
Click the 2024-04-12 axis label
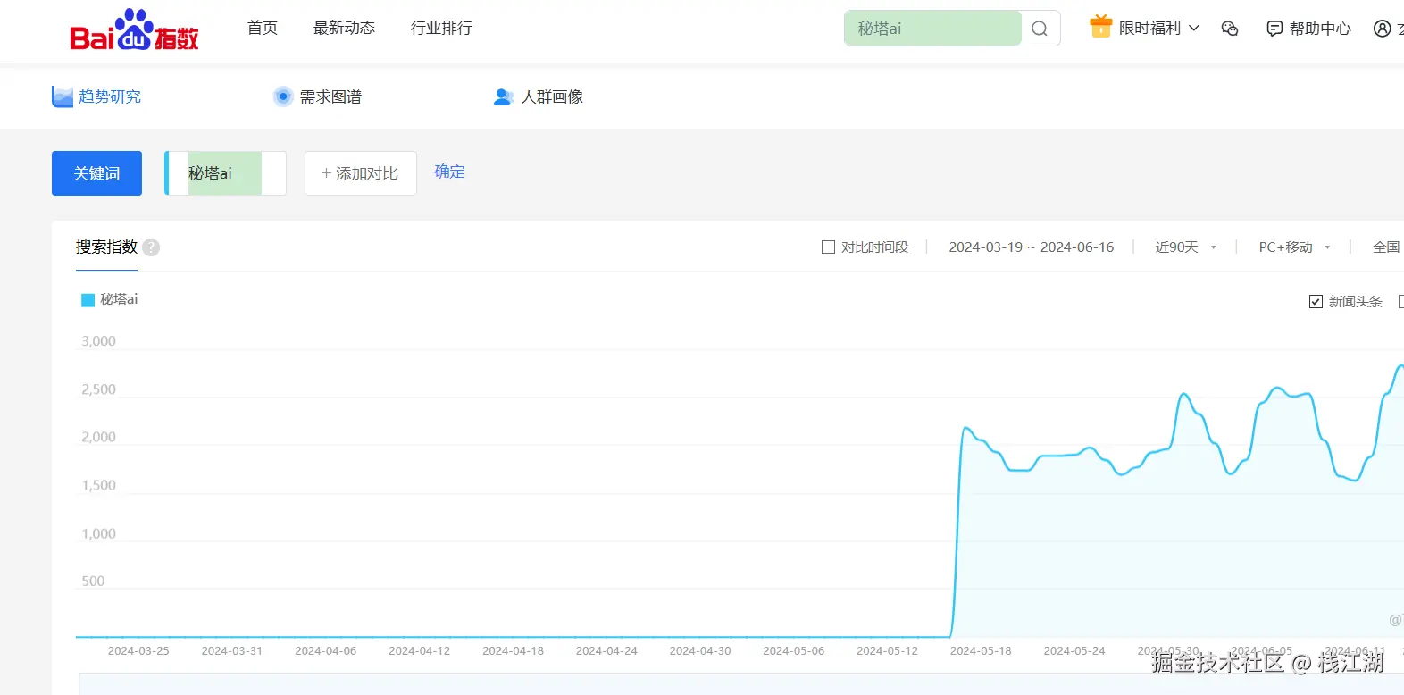(x=420, y=651)
